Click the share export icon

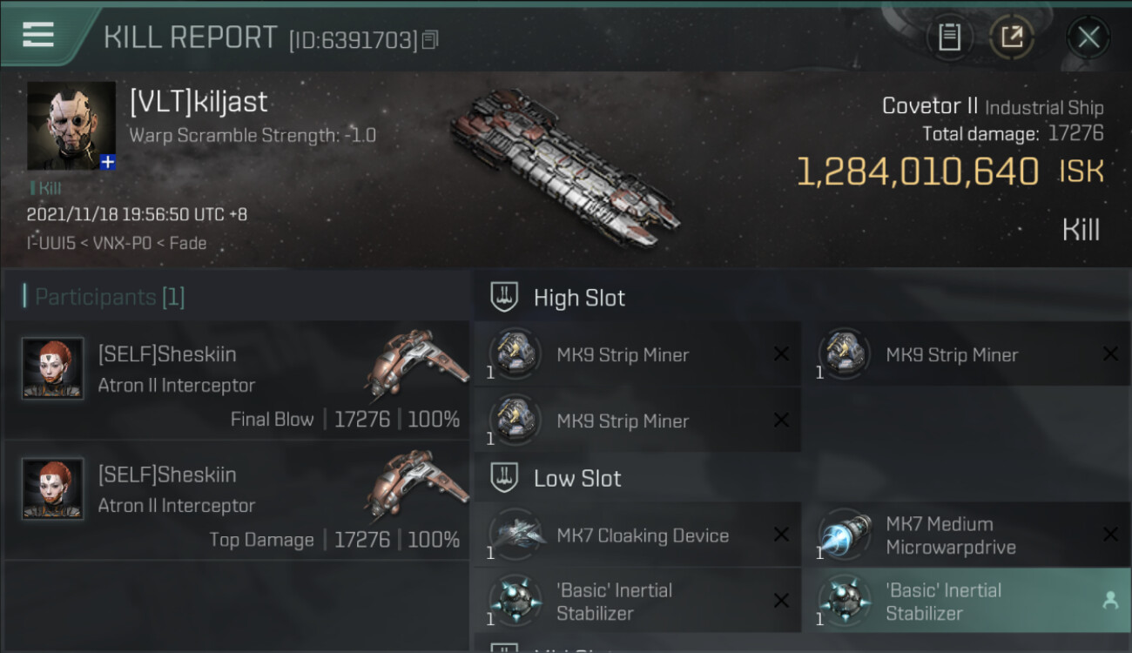(1011, 37)
